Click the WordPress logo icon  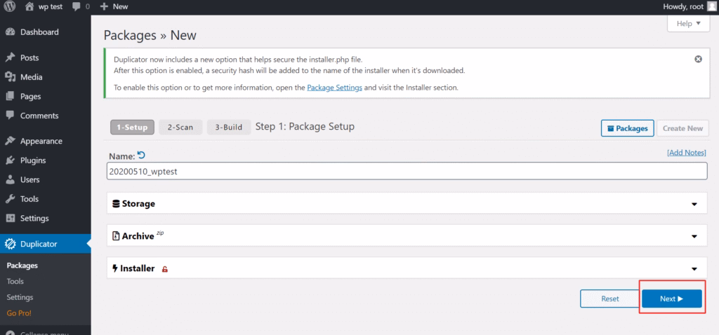tap(10, 6)
